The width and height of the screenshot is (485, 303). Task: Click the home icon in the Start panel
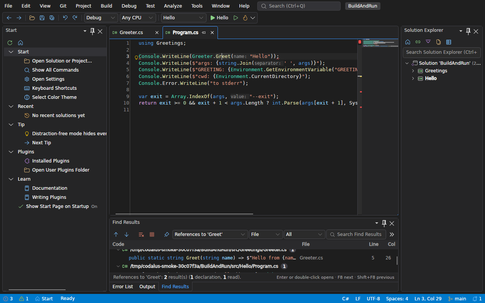pos(20,43)
